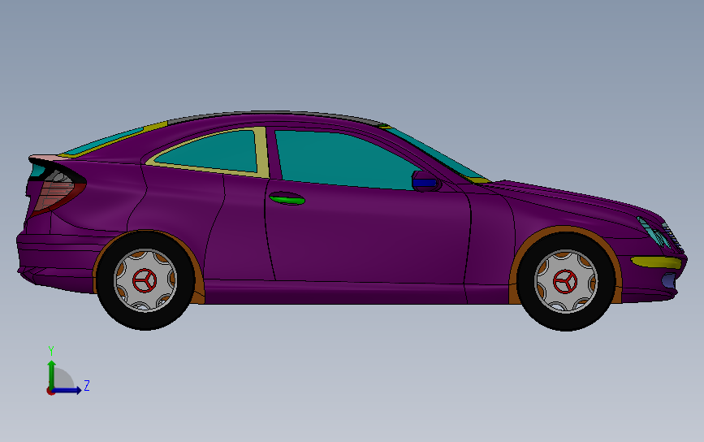Viewport: 704px width, 442px height.
Task: Select the gray roof panel strip
Action: (279, 114)
